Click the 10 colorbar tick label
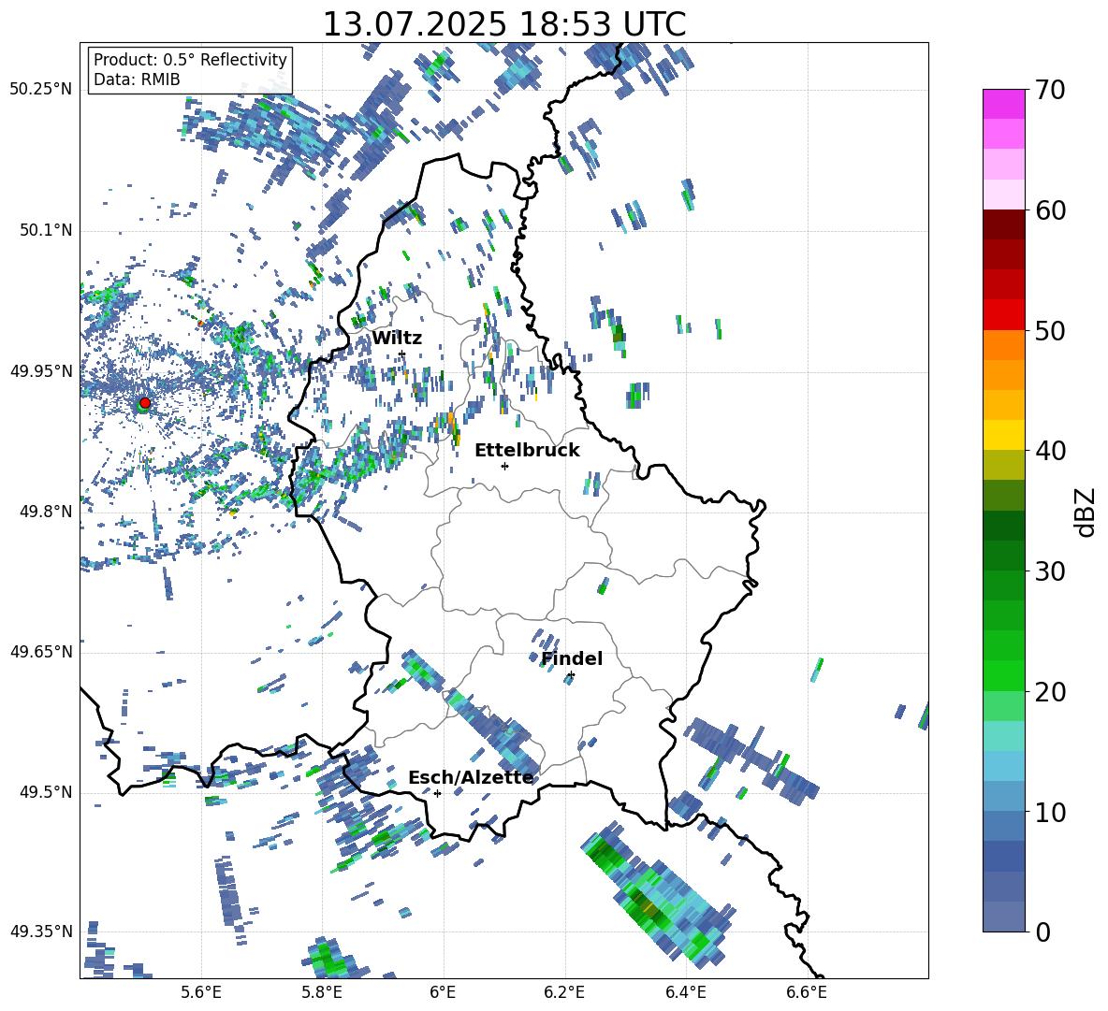 [1050, 813]
